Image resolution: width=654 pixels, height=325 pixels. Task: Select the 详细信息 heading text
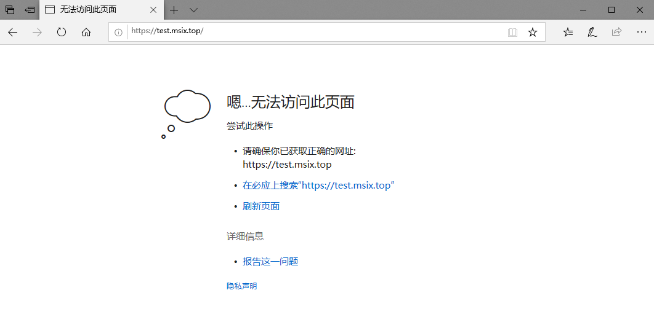[245, 237]
